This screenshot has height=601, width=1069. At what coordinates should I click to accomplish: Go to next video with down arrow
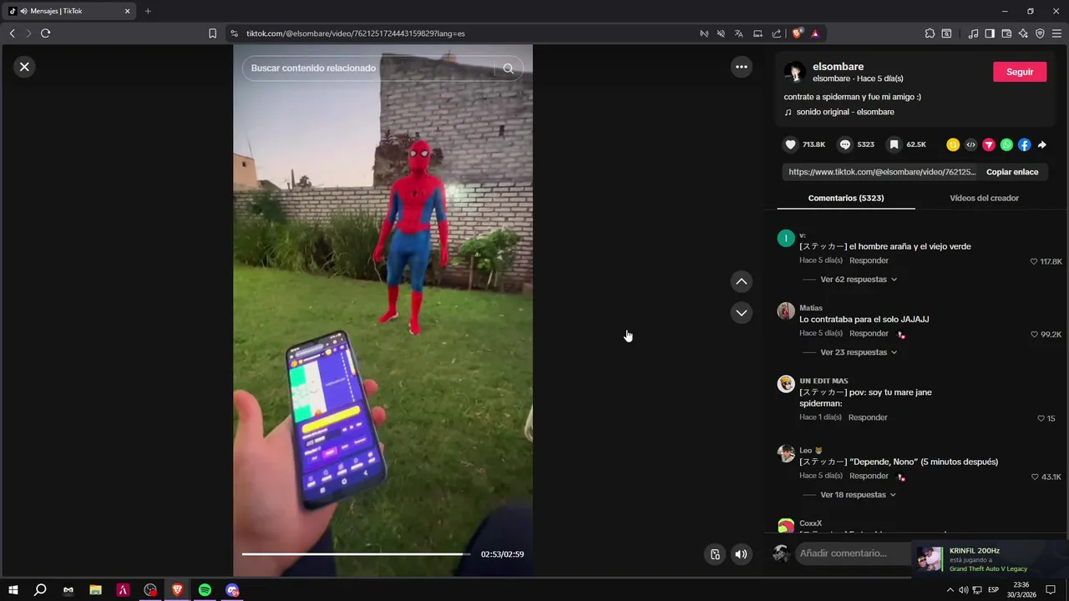(x=742, y=312)
